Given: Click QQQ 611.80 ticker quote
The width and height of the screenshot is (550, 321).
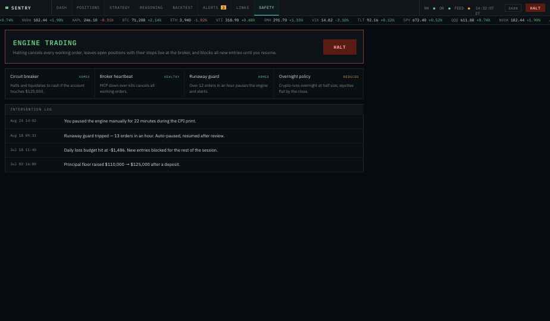Looking at the screenshot, I should pos(471,20).
